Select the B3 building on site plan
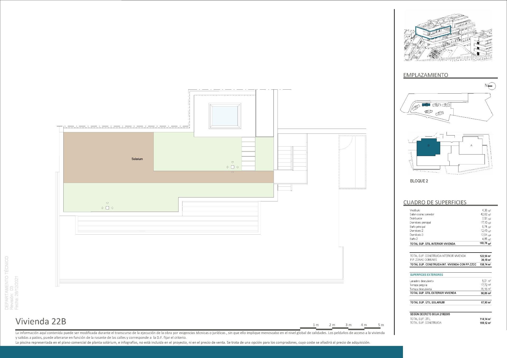 point(437,105)
